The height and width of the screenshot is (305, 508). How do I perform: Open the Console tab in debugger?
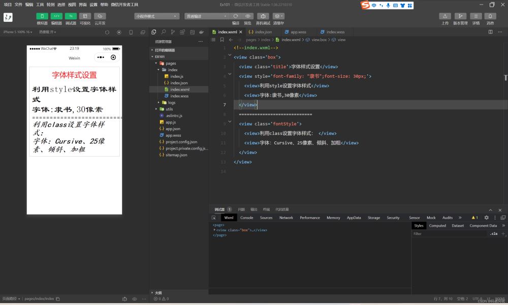click(246, 218)
